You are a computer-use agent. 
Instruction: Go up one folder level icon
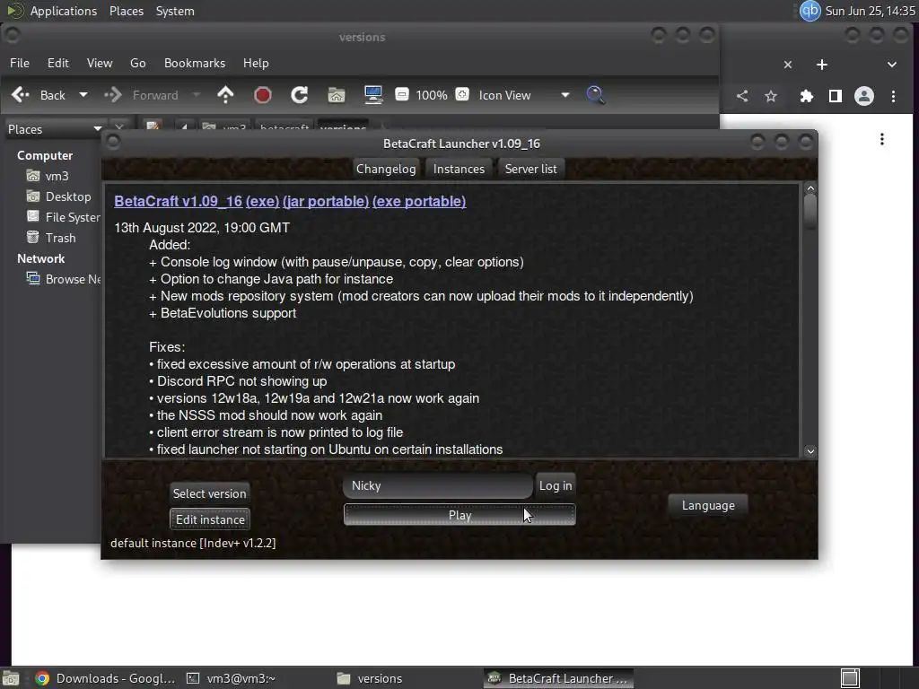pyautogui.click(x=225, y=95)
